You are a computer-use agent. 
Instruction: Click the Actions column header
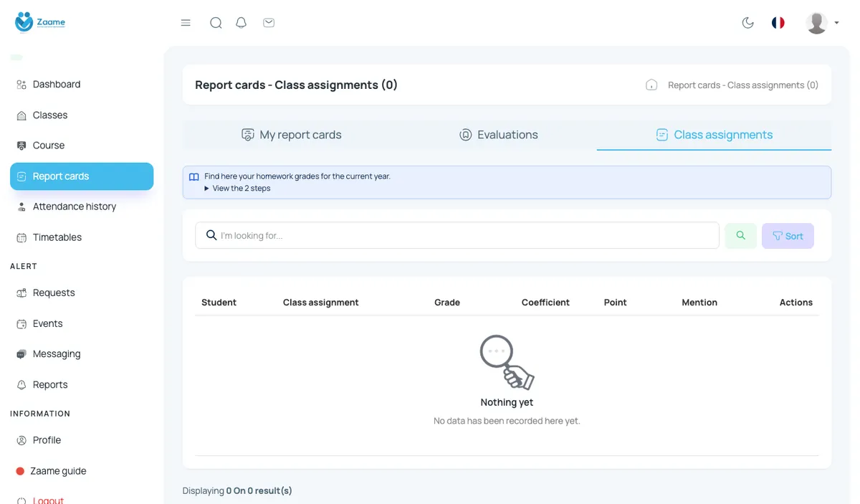pos(796,303)
